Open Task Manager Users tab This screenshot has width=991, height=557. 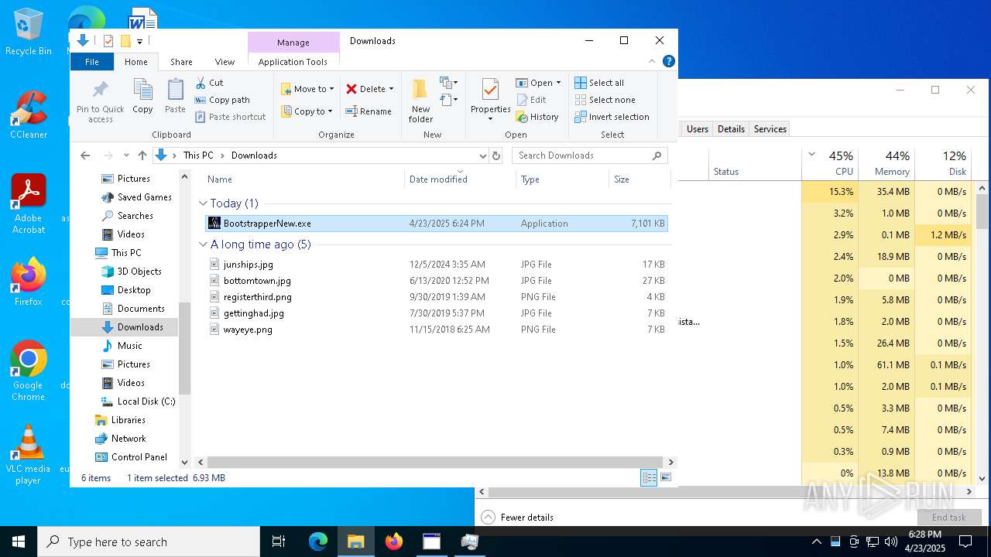pos(698,129)
